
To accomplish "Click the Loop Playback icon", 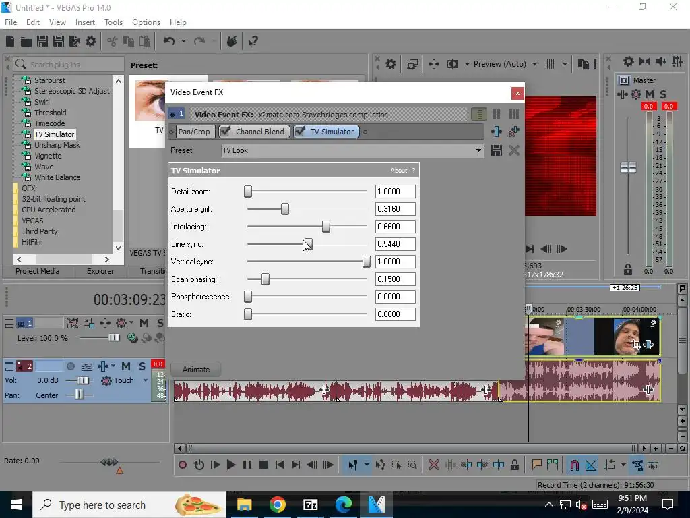I will (x=199, y=465).
